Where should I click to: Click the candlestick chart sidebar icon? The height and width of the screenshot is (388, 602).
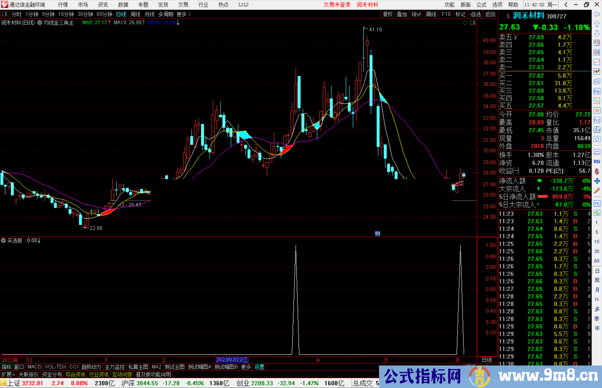pyautogui.click(x=597, y=71)
